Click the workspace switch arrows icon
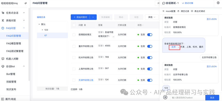Viewport: 222px width, 101px height. (x=26, y=3)
